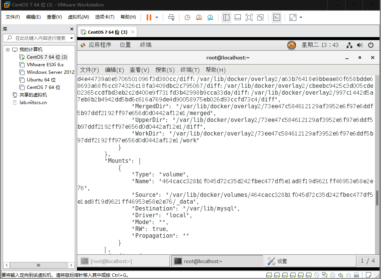Open the stretch mode dropdown arrow
This screenshot has height=279, width=381.
(301, 17)
